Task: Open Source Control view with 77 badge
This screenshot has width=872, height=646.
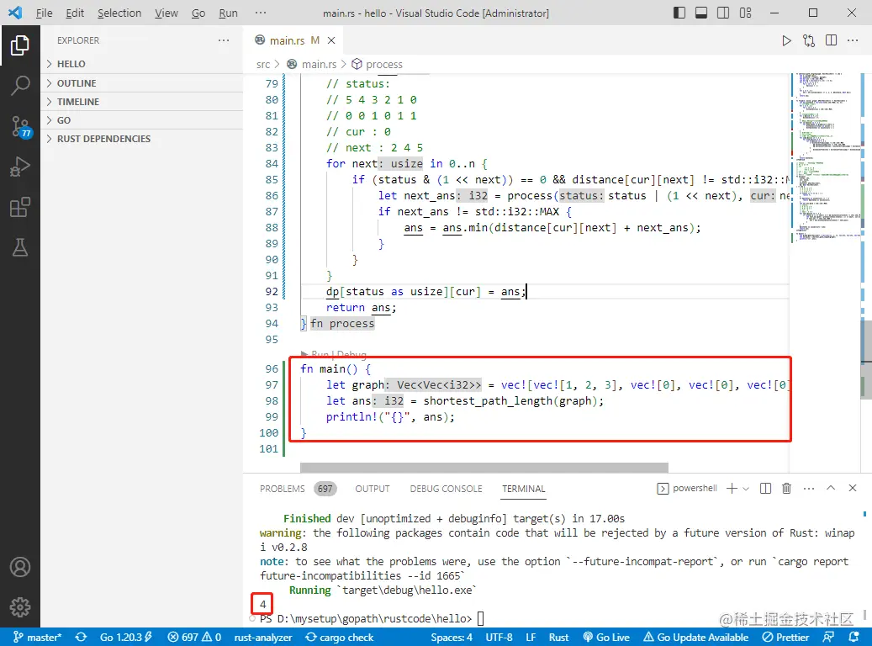Action: pyautogui.click(x=21, y=127)
